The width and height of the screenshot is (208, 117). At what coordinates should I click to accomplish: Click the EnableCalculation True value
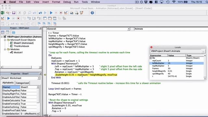(23, 100)
